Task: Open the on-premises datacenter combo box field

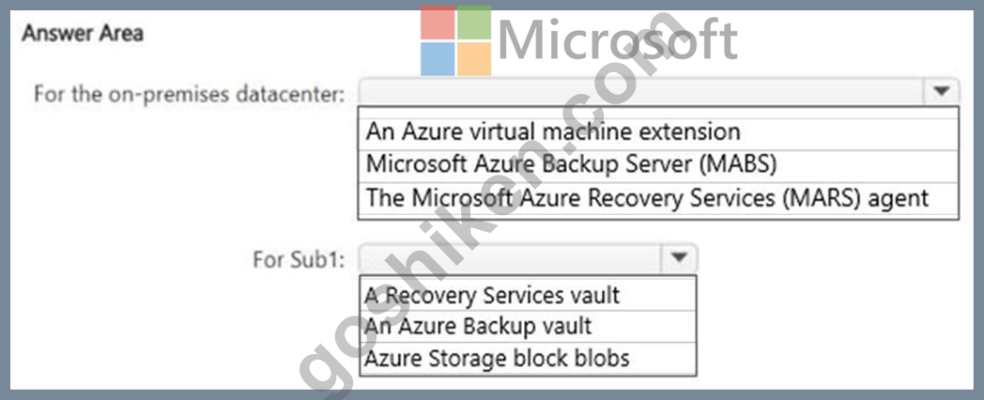Action: [658, 92]
